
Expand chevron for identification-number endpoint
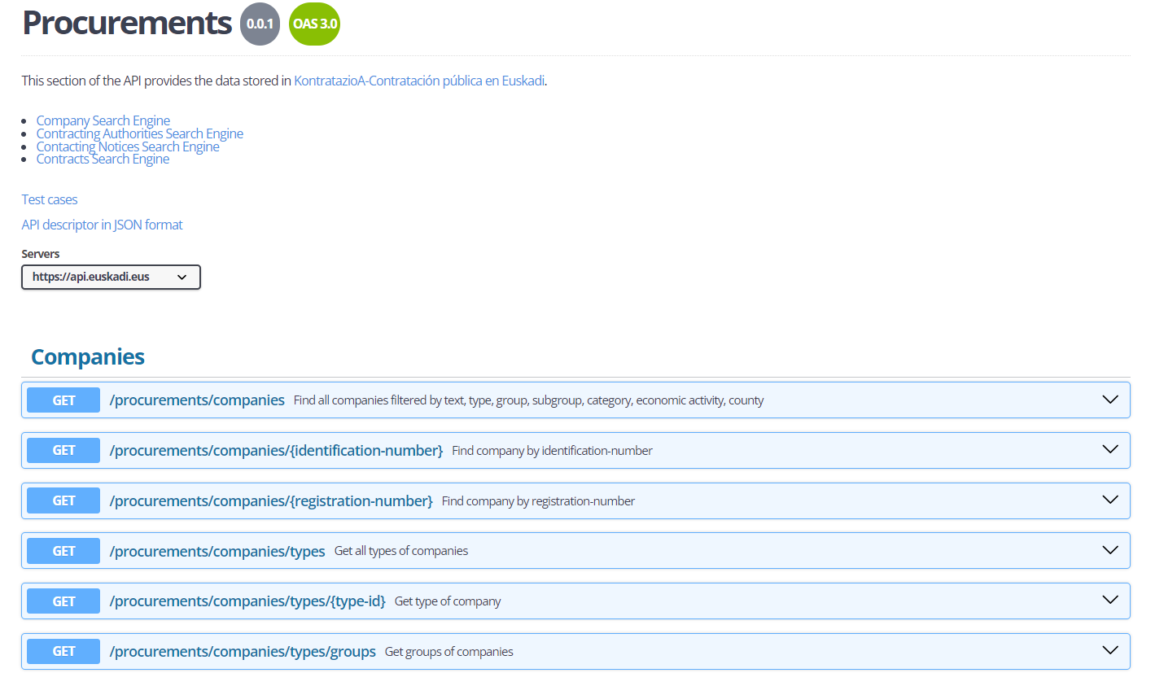click(1109, 450)
